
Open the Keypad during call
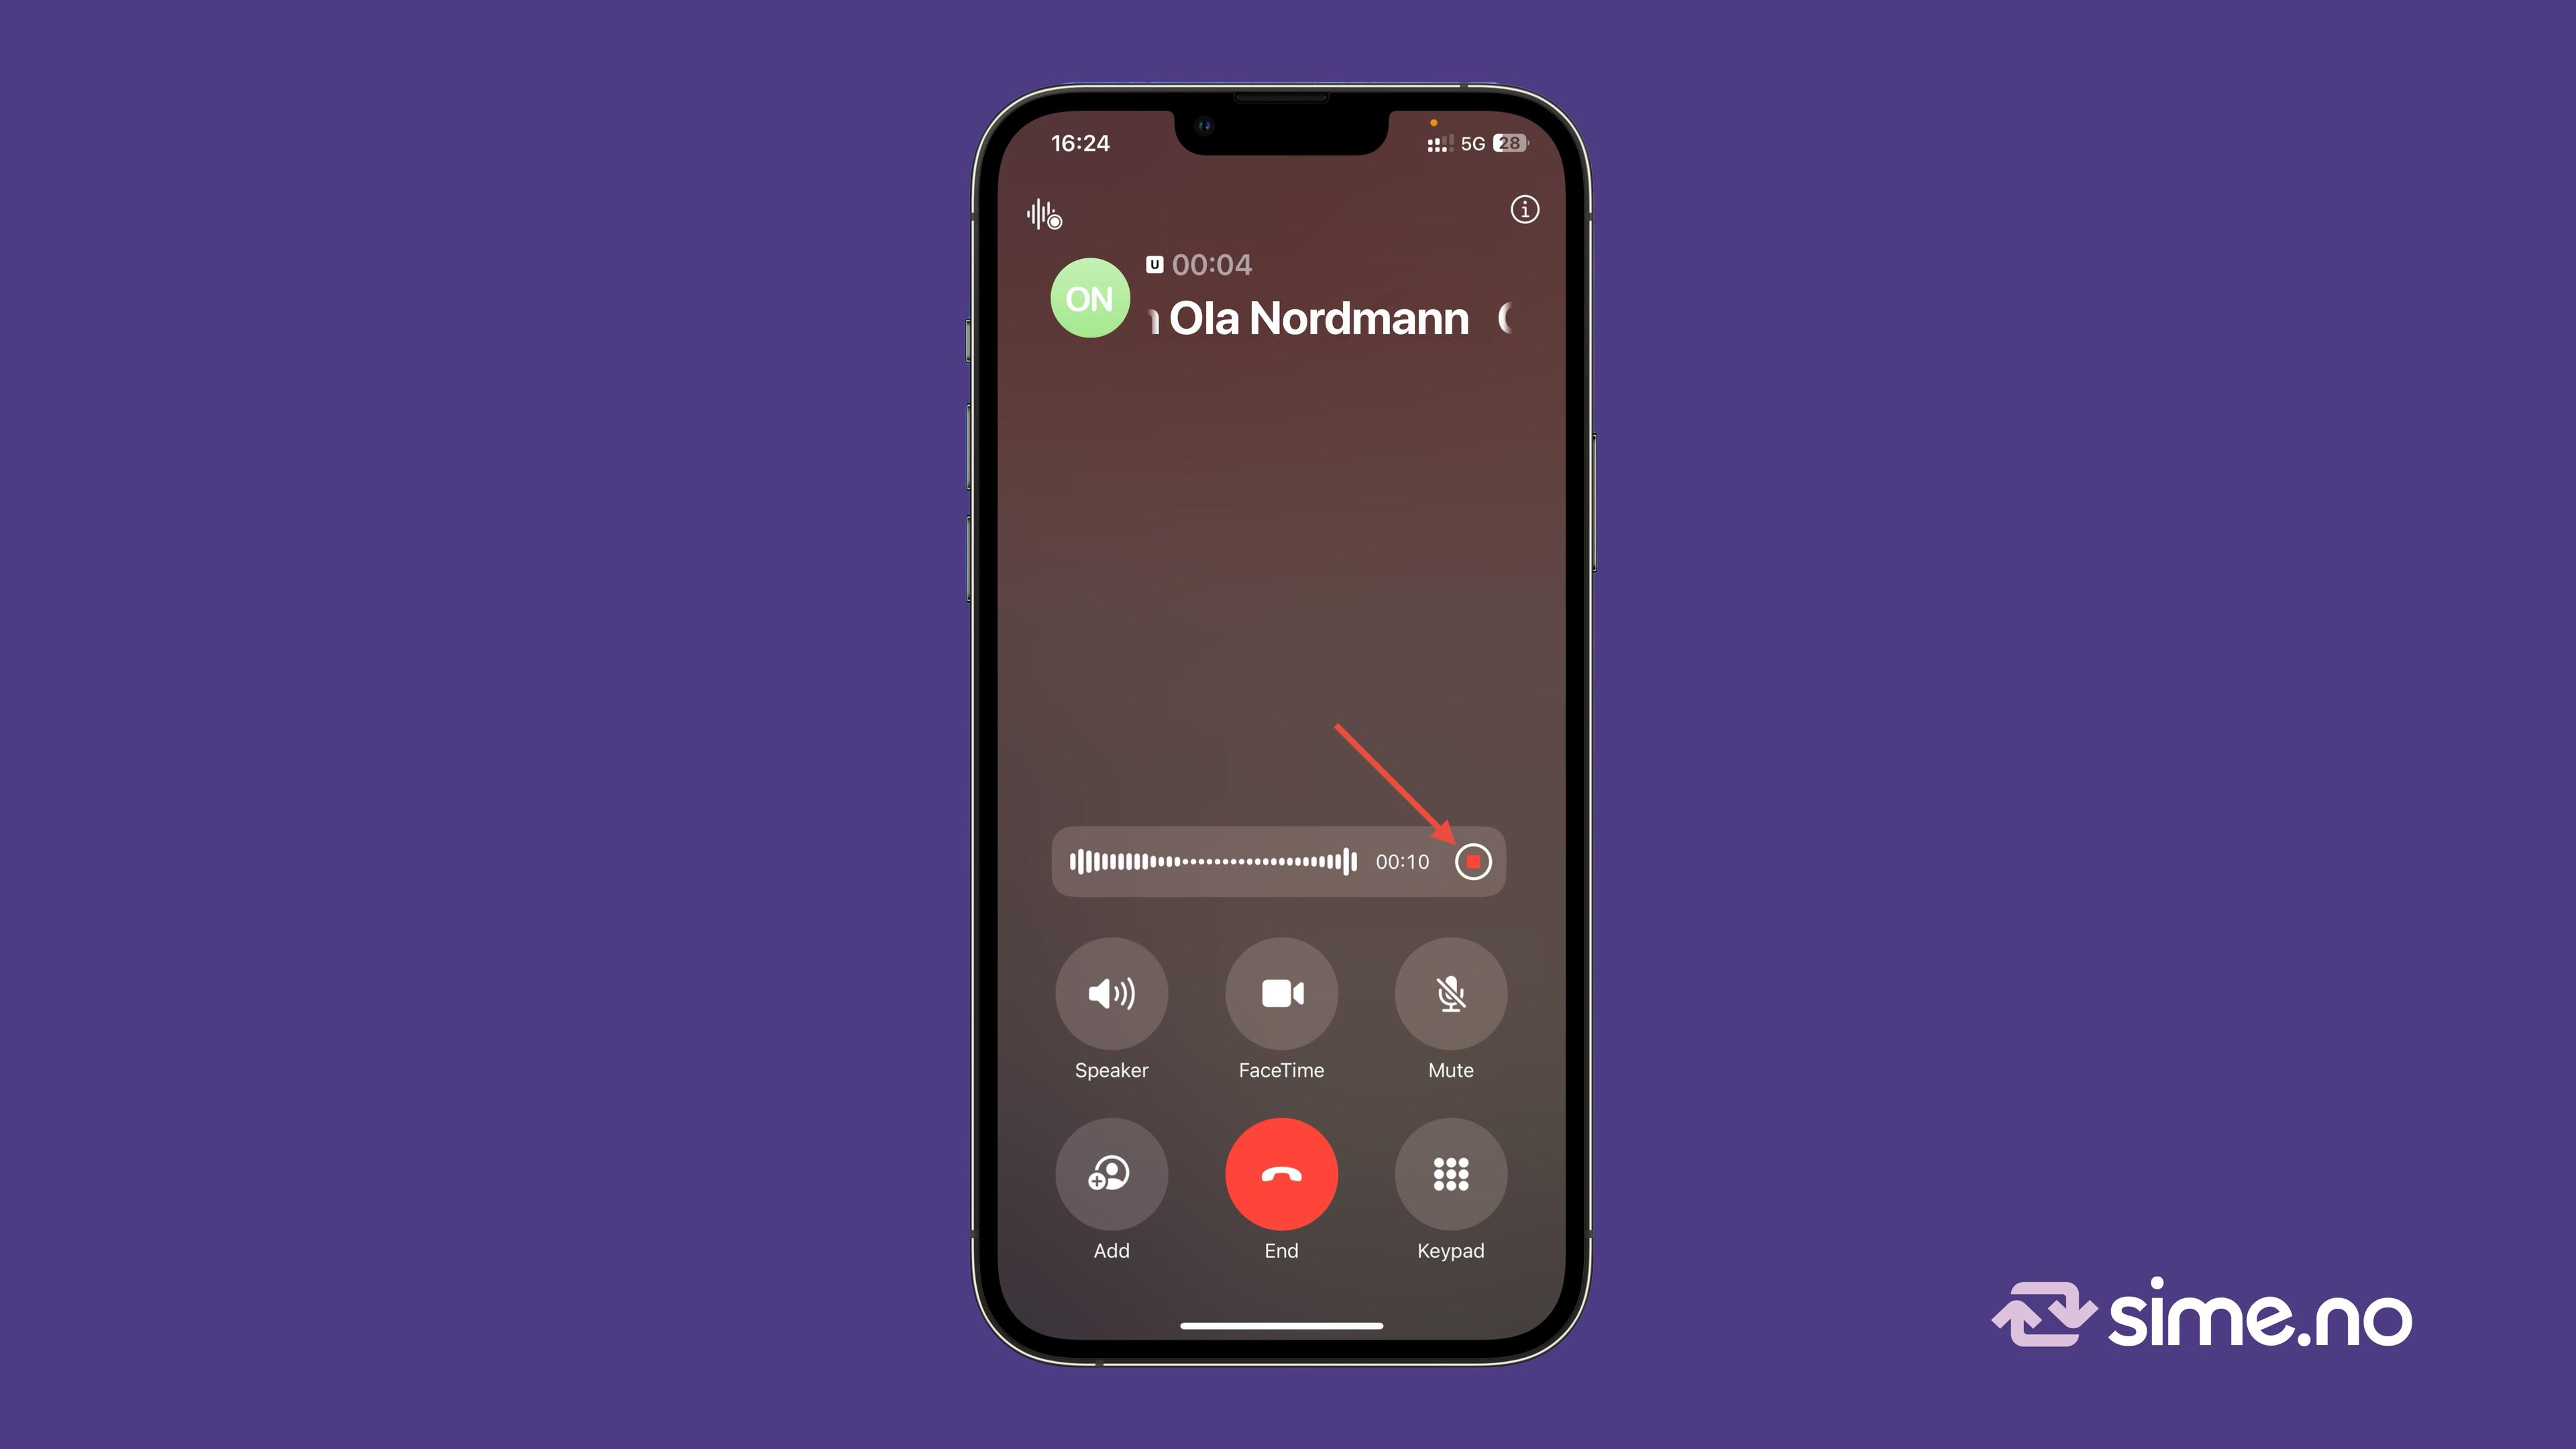[1451, 1175]
